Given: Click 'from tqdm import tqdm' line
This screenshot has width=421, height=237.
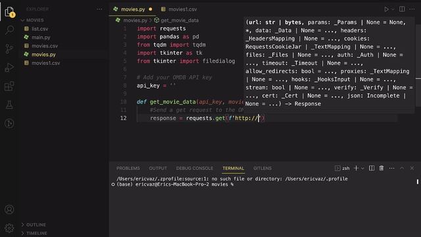Looking at the screenshot, I should [171, 45].
